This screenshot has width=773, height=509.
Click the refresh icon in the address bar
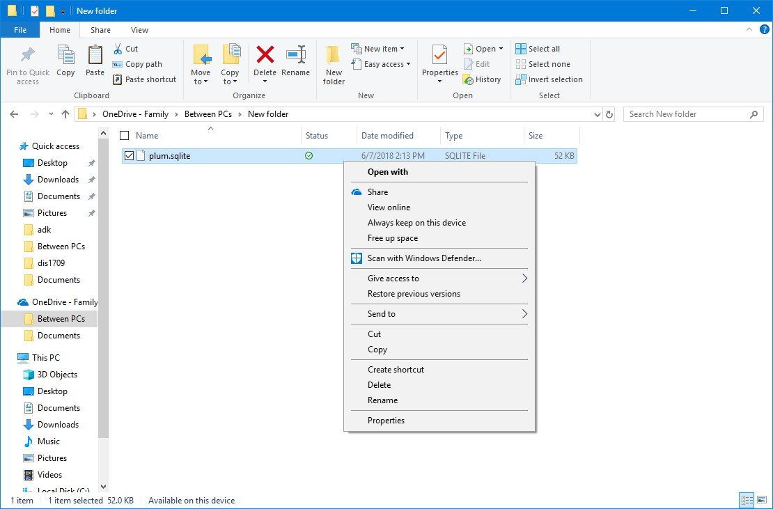(x=609, y=113)
